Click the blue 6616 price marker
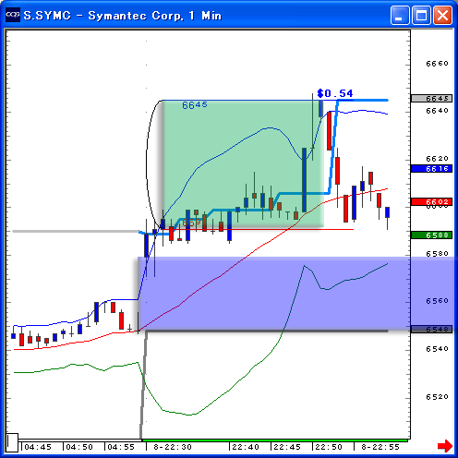 point(431,169)
